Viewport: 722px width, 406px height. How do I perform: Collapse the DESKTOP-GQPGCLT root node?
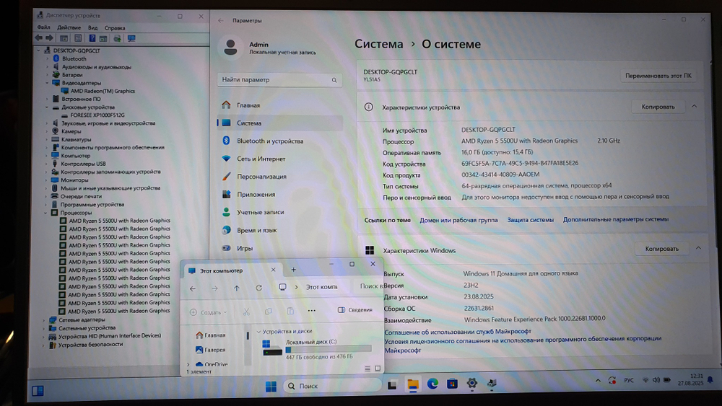[x=39, y=50]
